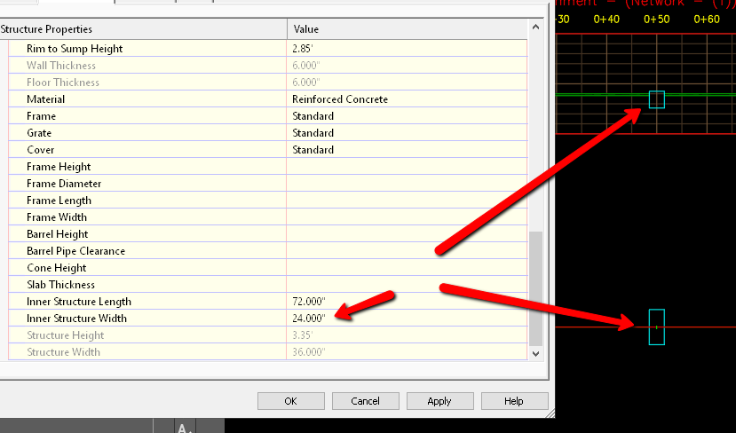Viewport: 736px width, 433px height.
Task: Select the Structure Height property row
Action: pyautogui.click(x=267, y=335)
